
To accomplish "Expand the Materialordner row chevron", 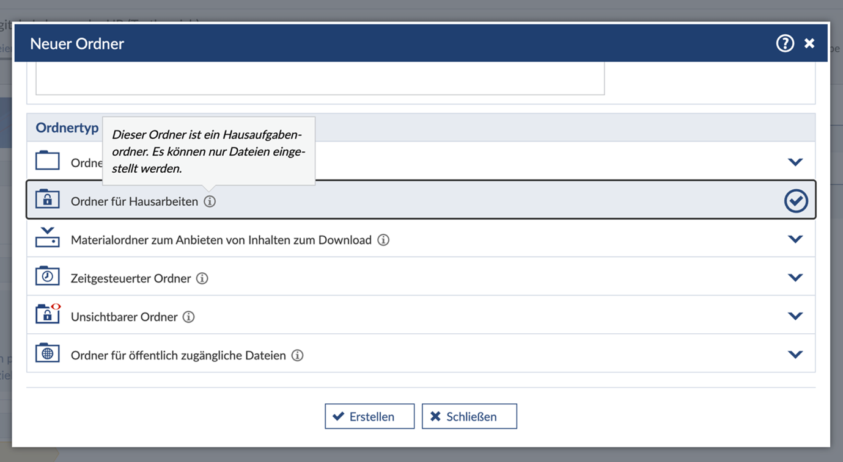I will [795, 239].
